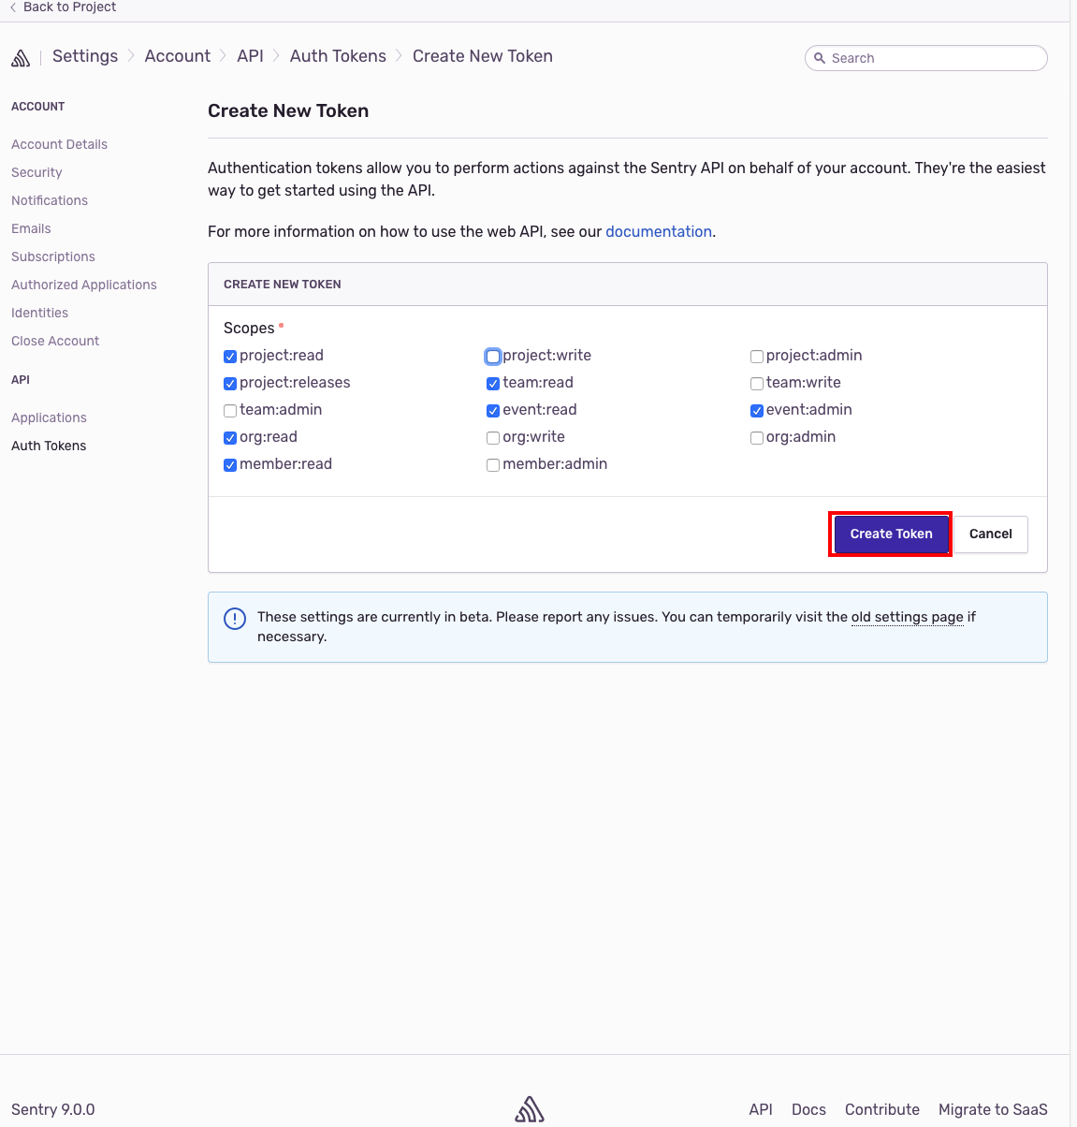
Task: Visit the old settings page link
Action: point(907,617)
